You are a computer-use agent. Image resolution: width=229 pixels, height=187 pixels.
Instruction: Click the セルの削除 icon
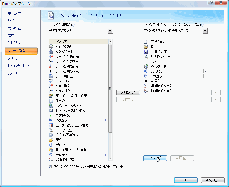tap(51, 86)
